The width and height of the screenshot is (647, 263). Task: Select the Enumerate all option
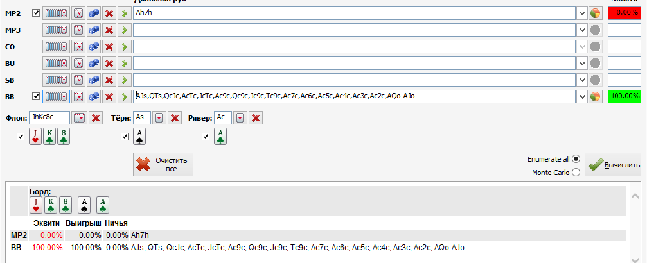coord(576,158)
